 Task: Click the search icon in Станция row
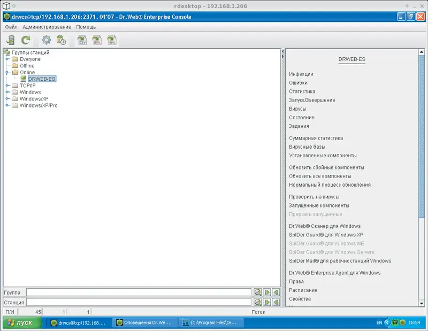tap(258, 302)
